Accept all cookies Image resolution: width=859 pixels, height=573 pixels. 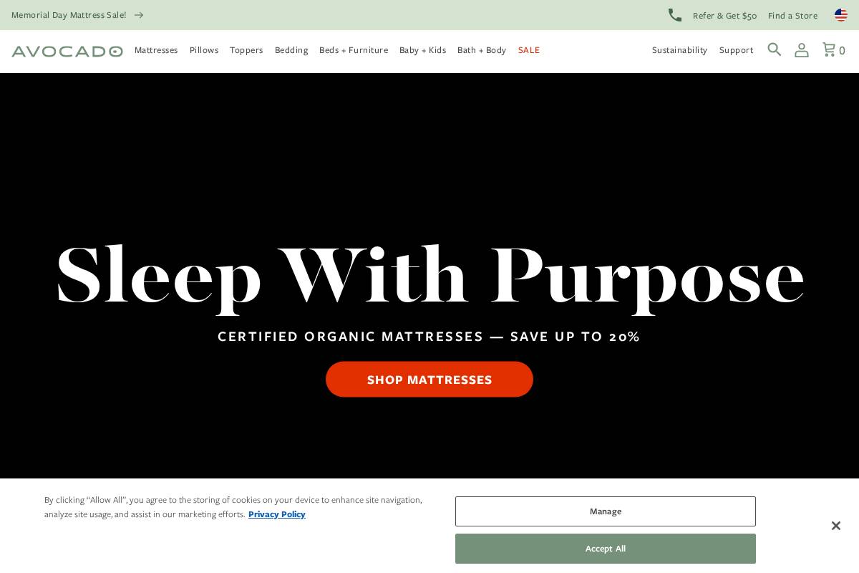click(x=606, y=549)
